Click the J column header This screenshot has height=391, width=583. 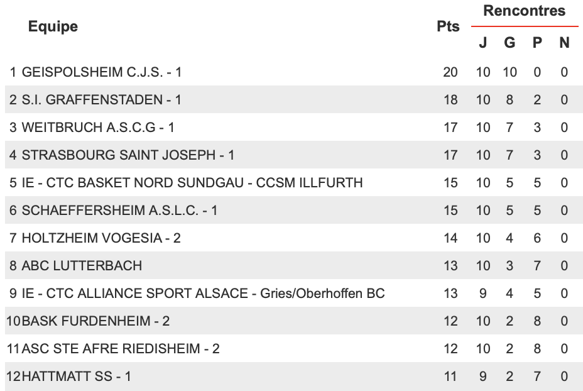(x=483, y=42)
